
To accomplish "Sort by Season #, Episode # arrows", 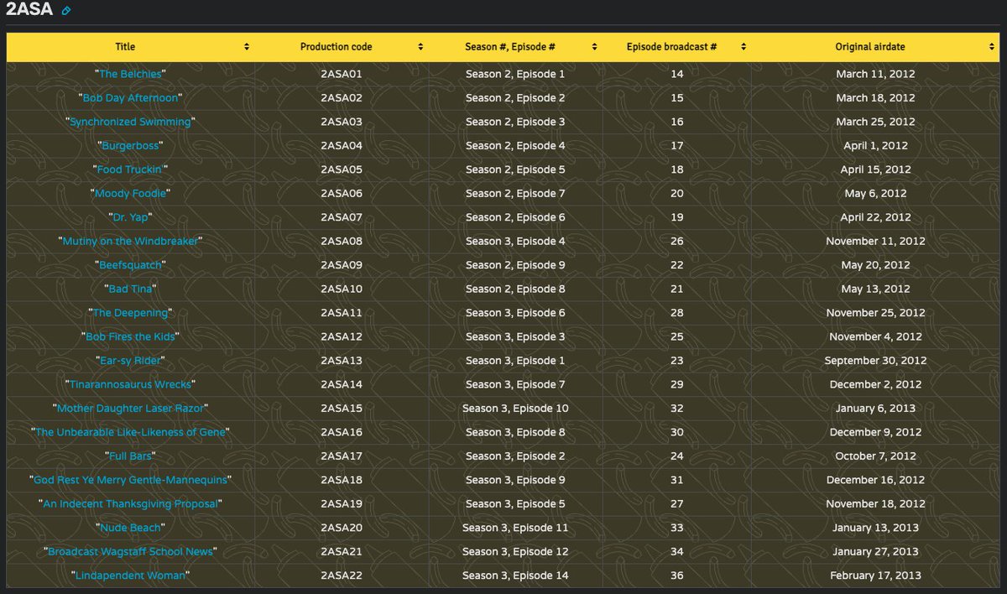I will pyautogui.click(x=594, y=47).
